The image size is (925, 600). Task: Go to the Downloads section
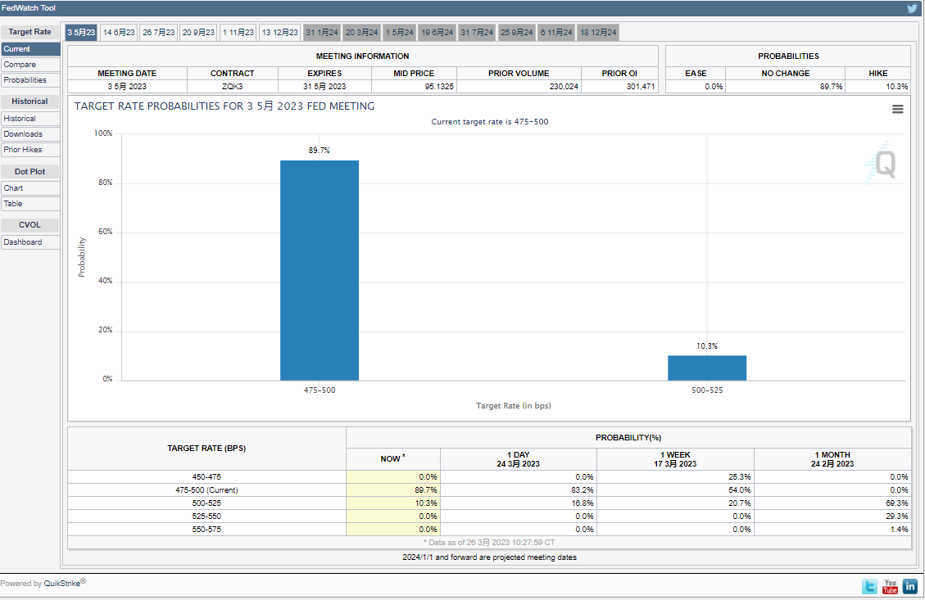coord(22,134)
